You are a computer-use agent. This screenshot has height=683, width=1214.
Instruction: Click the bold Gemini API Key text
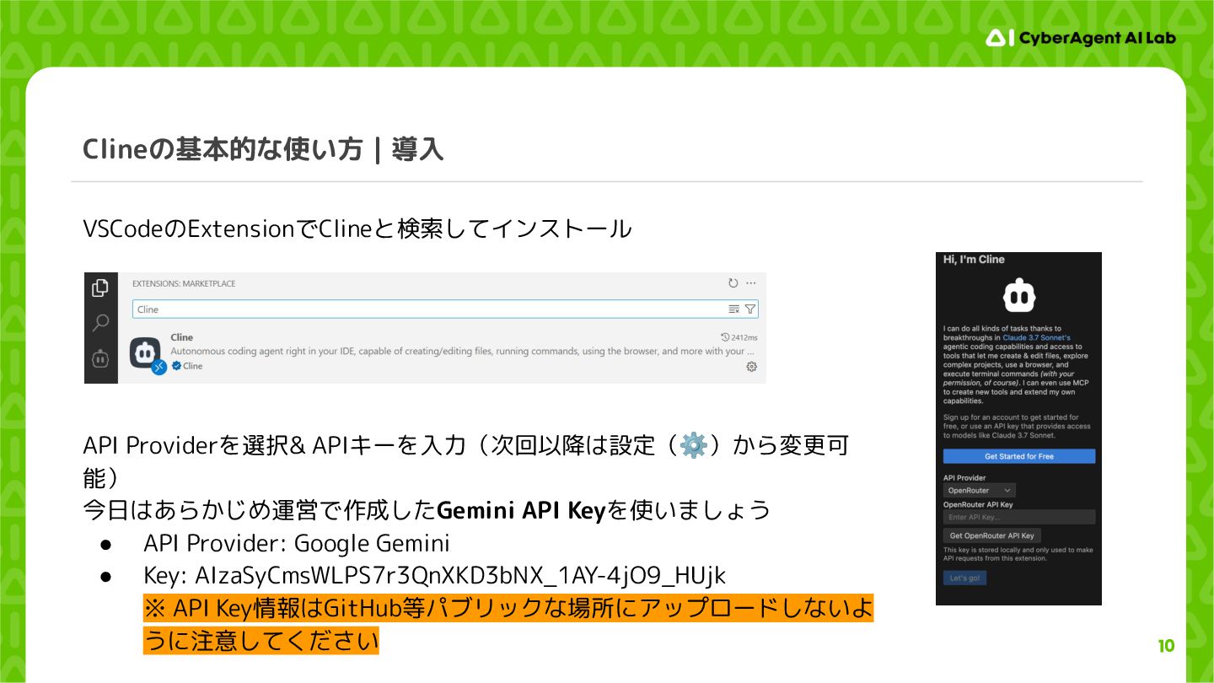point(522,510)
